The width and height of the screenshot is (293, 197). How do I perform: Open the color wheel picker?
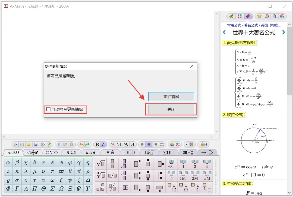[172, 145]
